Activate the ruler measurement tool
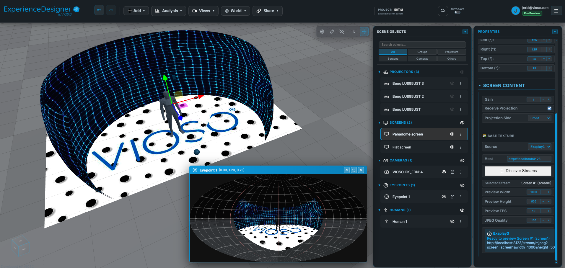The width and height of the screenshot is (565, 268). (332, 32)
